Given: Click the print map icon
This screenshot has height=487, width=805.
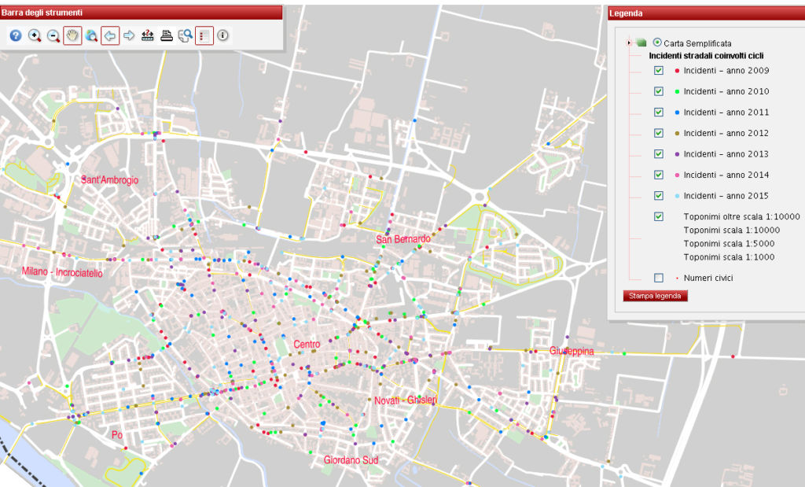Looking at the screenshot, I should 167,35.
